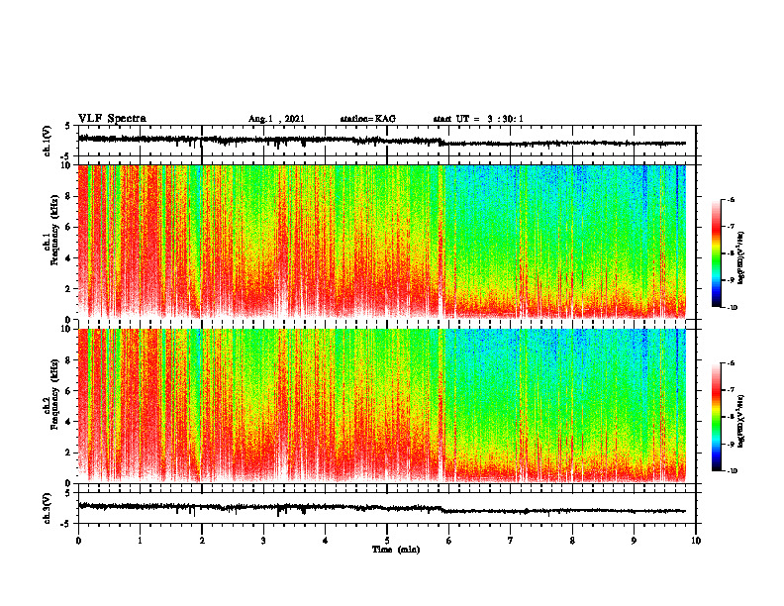
Task: Click time axis tick label "7"
Action: (511, 541)
